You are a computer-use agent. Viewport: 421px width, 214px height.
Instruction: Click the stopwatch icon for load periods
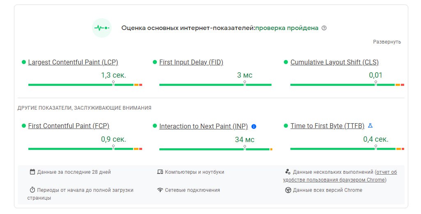click(32, 190)
